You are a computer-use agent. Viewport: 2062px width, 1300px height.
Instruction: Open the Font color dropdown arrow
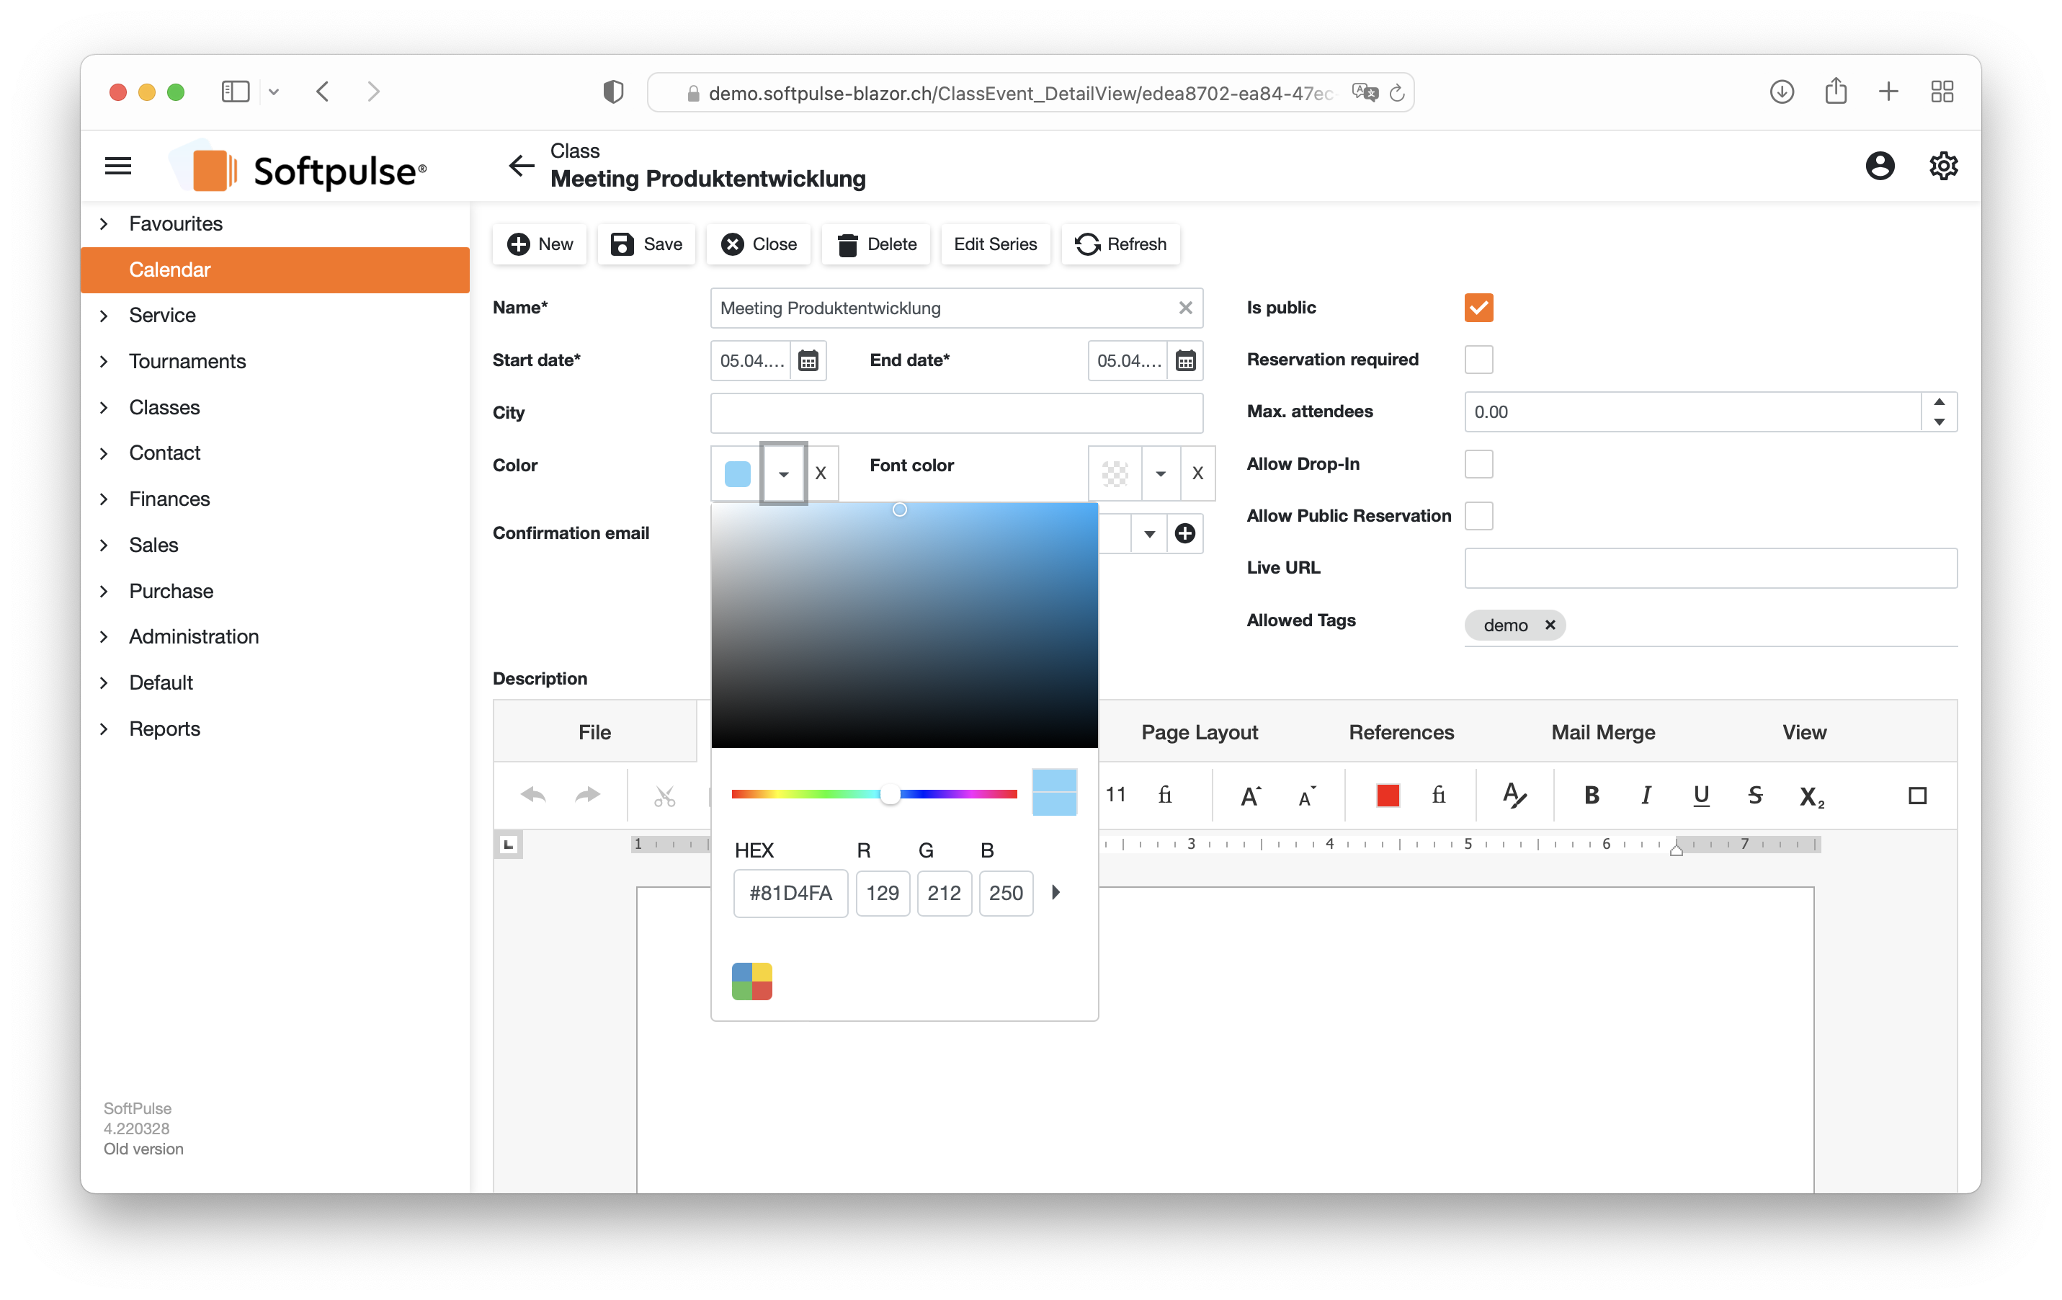pyautogui.click(x=1160, y=473)
